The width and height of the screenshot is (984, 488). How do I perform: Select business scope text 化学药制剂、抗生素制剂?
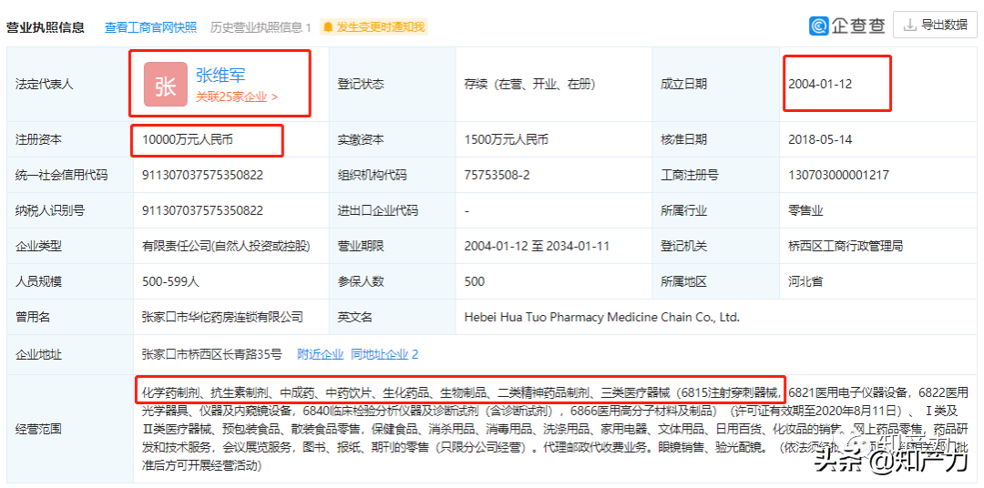click(206, 393)
